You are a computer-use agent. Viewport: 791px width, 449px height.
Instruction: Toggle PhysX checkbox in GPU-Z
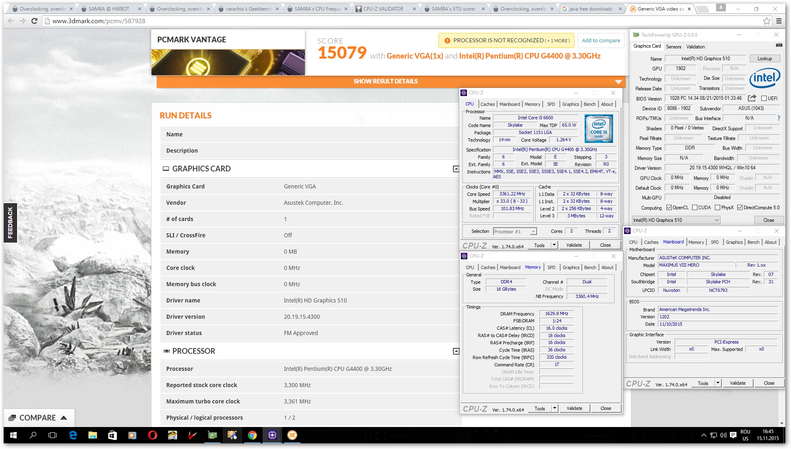point(717,208)
